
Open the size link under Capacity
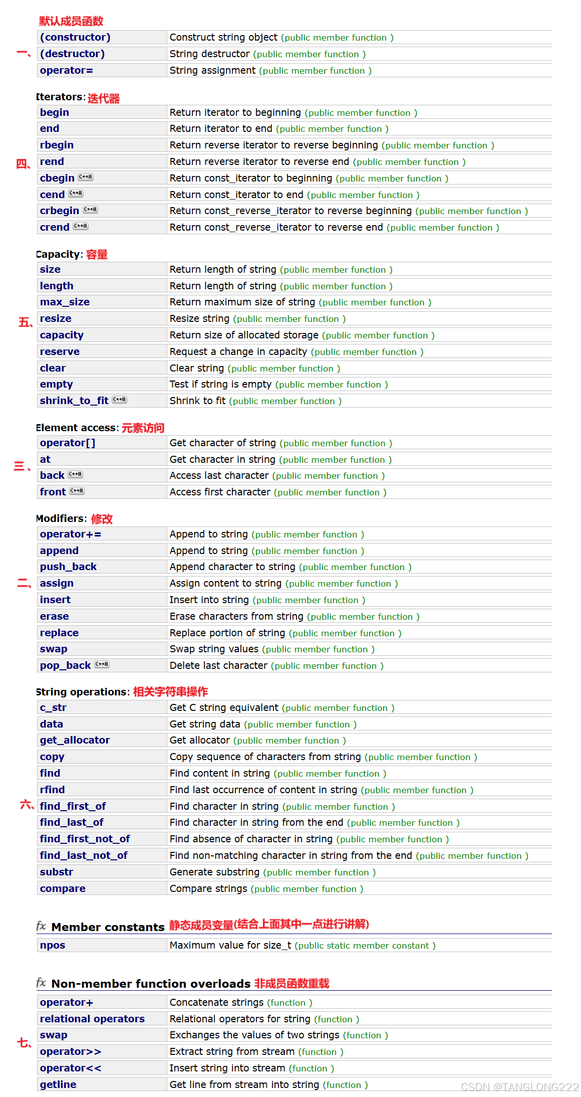[50, 269]
